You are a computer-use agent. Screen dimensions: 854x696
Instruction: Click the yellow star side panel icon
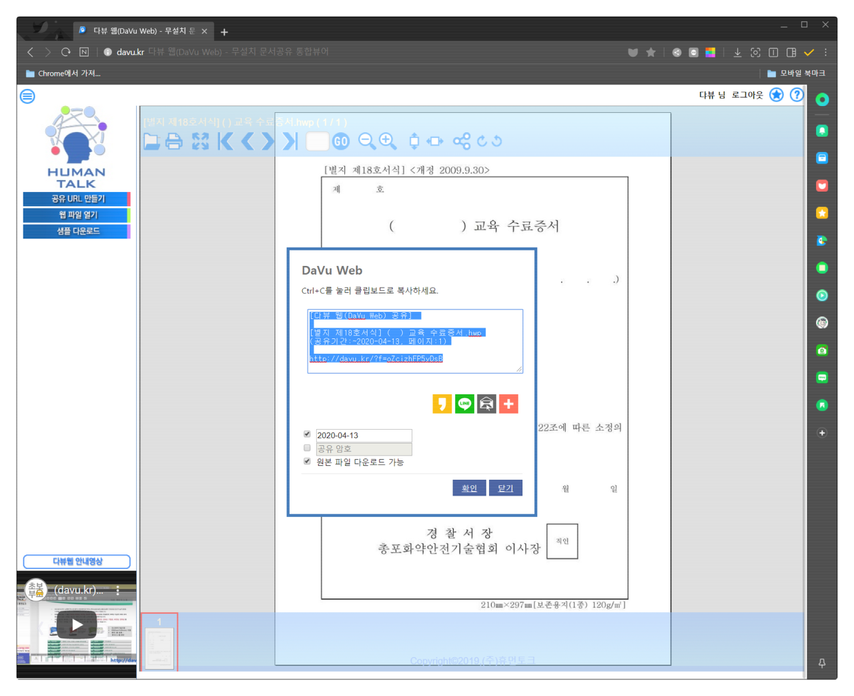822,213
